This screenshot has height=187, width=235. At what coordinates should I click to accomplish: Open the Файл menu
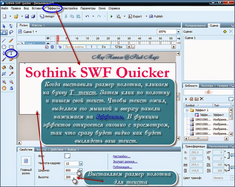pyautogui.click(x=4, y=8)
